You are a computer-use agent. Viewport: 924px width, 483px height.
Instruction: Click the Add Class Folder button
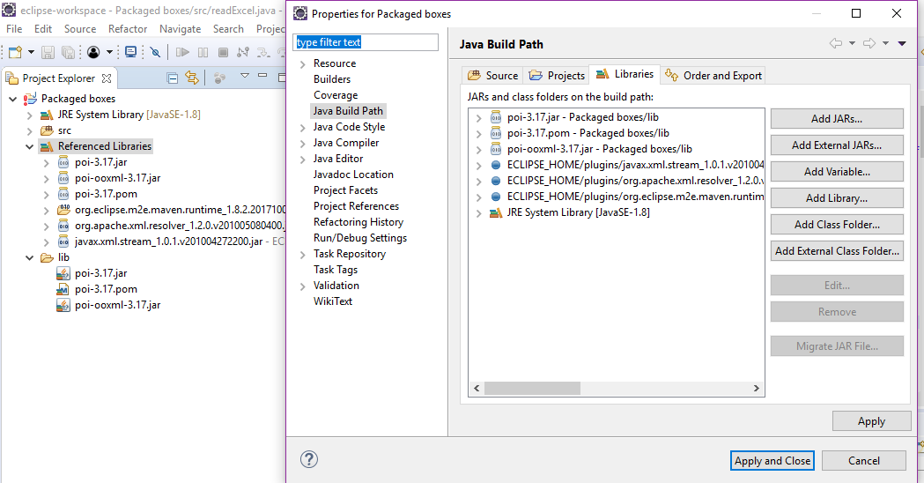[837, 224]
